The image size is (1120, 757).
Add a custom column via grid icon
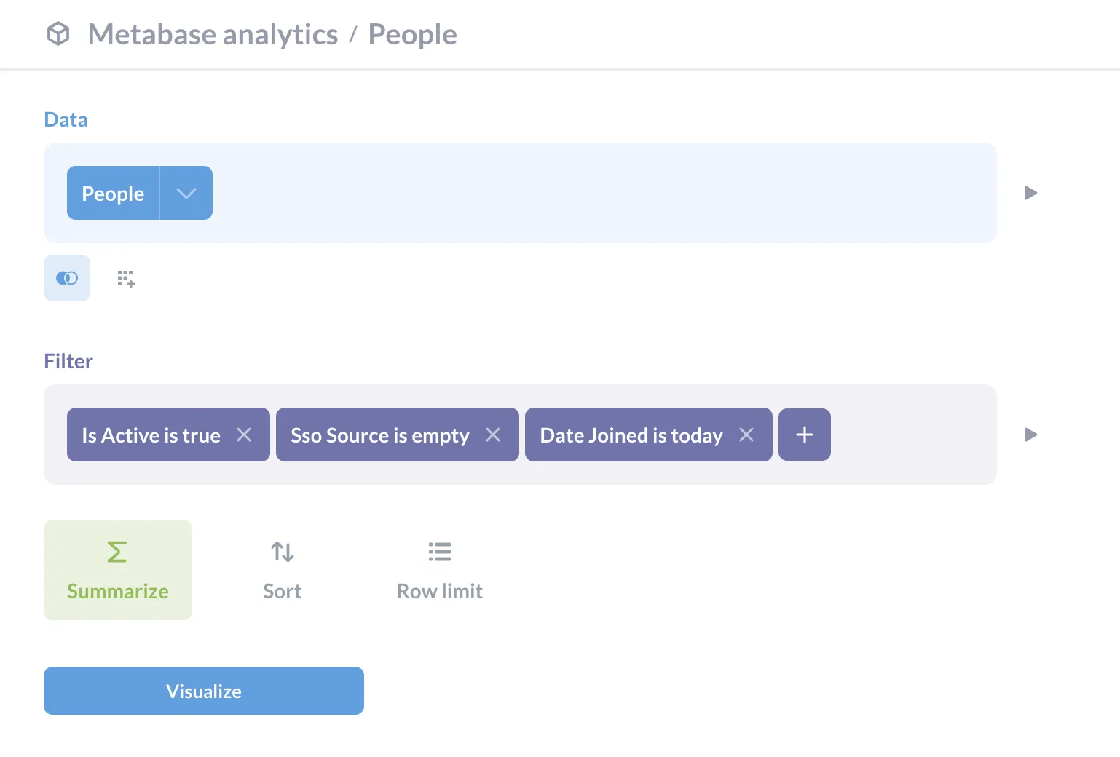click(126, 278)
